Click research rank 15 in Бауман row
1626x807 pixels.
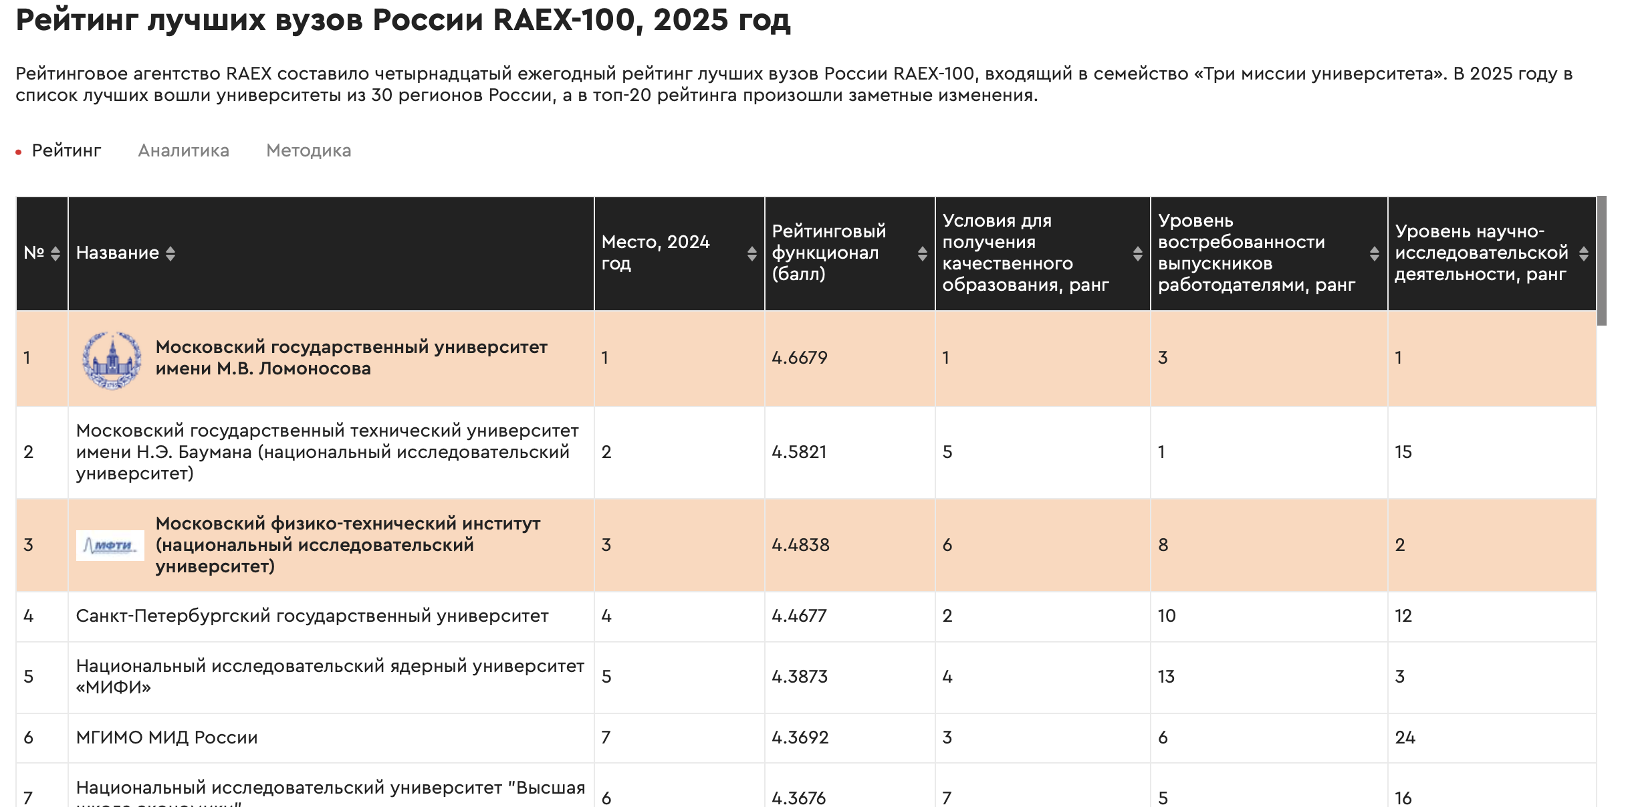pyautogui.click(x=1403, y=452)
